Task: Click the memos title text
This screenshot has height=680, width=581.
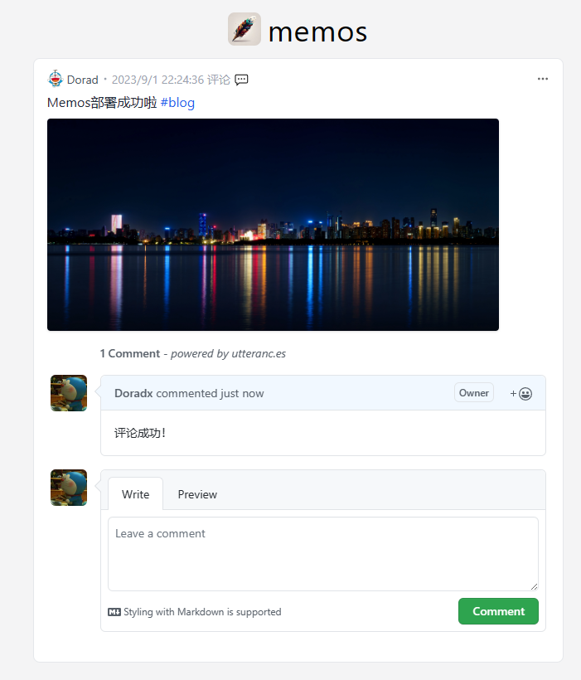Action: (317, 32)
